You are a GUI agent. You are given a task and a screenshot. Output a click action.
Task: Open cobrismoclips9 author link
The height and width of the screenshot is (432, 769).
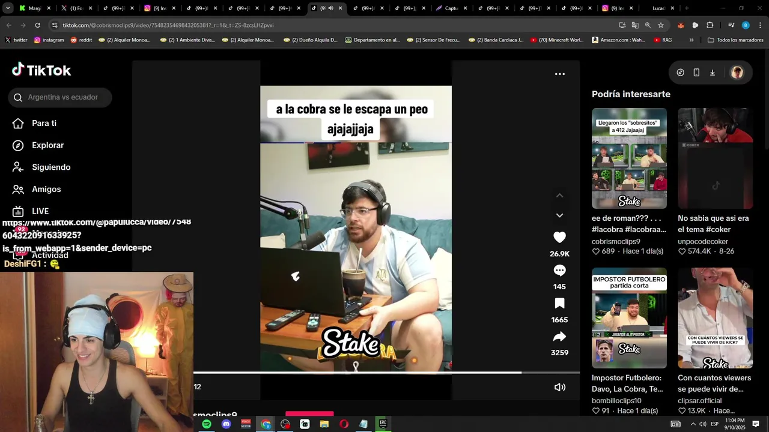tap(616, 241)
